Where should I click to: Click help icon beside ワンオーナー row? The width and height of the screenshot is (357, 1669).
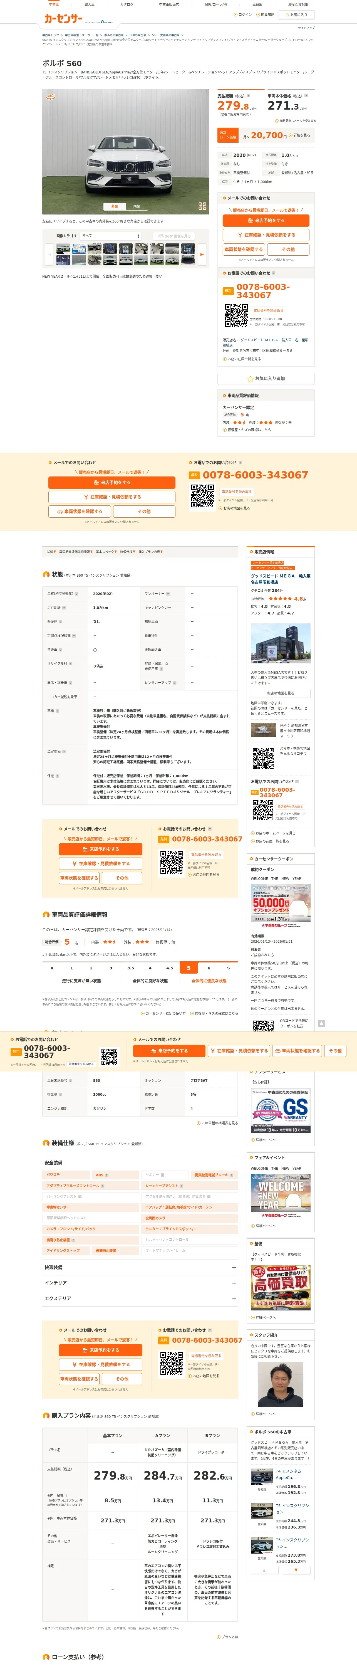(x=168, y=594)
